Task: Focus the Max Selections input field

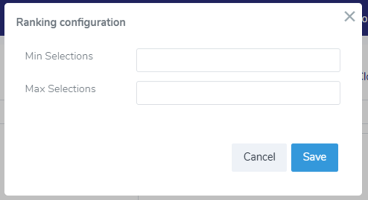Action: (238, 93)
